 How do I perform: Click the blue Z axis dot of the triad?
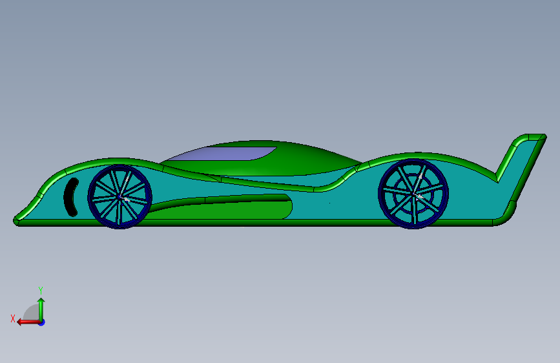pyautogui.click(x=42, y=322)
